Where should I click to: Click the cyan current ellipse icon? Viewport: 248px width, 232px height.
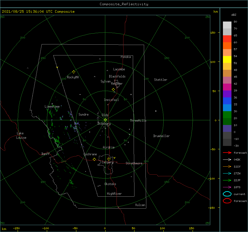click(227, 194)
